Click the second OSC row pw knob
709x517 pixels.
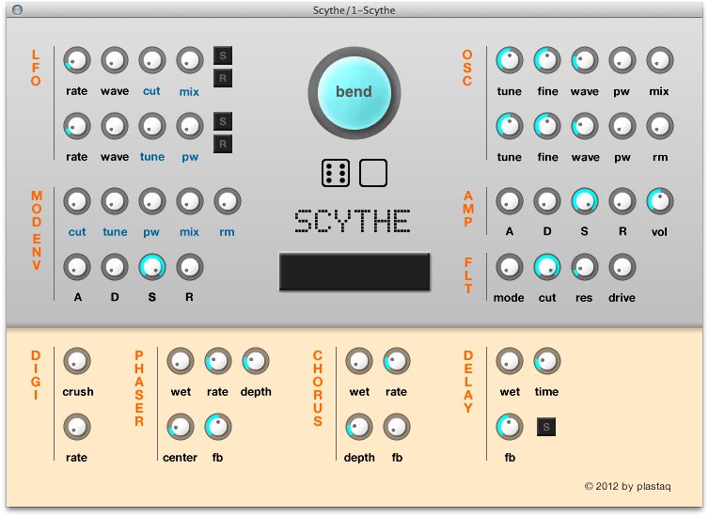622,126
